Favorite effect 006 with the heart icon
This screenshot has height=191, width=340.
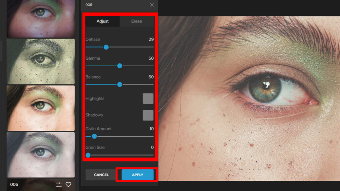[68, 185]
